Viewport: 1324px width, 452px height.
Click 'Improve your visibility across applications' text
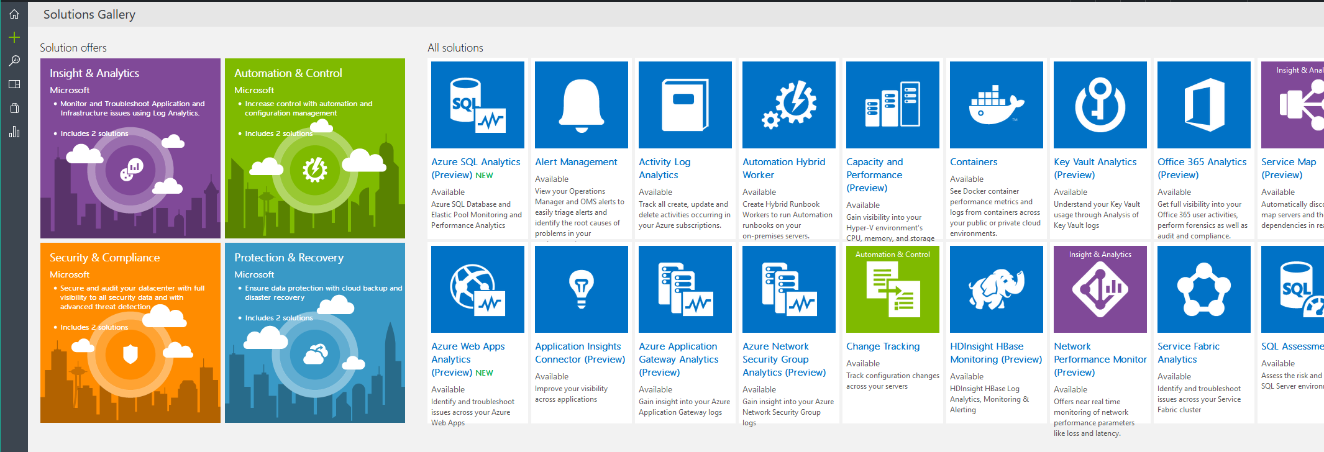coord(572,394)
